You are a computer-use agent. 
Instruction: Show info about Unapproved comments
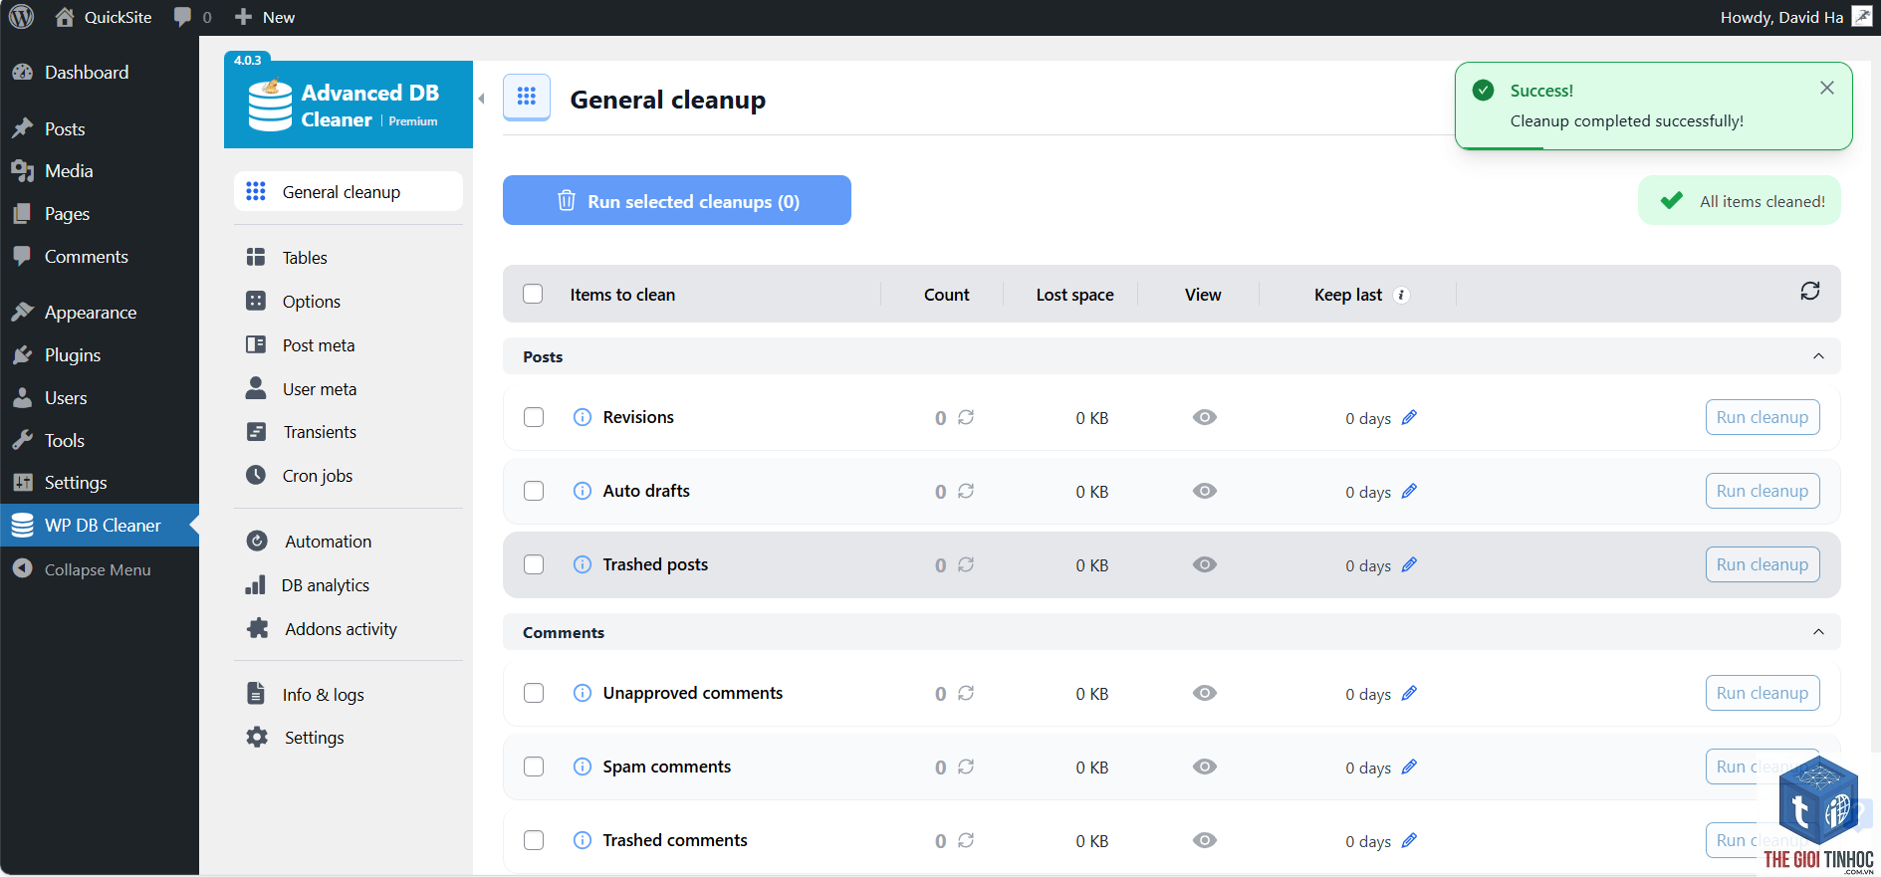point(583,693)
